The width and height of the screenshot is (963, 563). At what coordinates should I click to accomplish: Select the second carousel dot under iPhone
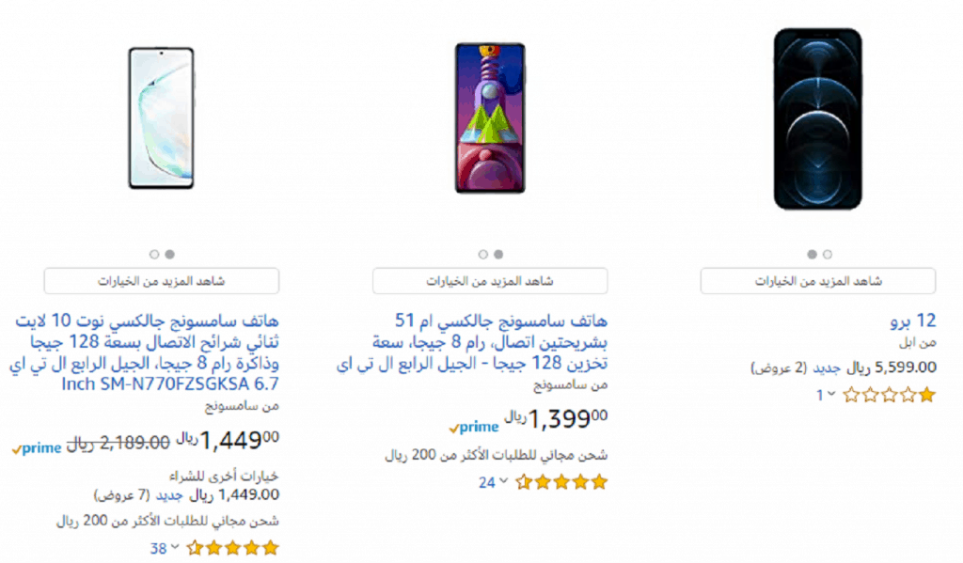click(x=828, y=254)
